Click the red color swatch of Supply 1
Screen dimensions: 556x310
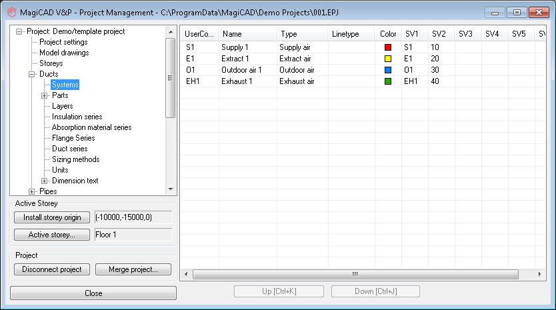click(388, 47)
